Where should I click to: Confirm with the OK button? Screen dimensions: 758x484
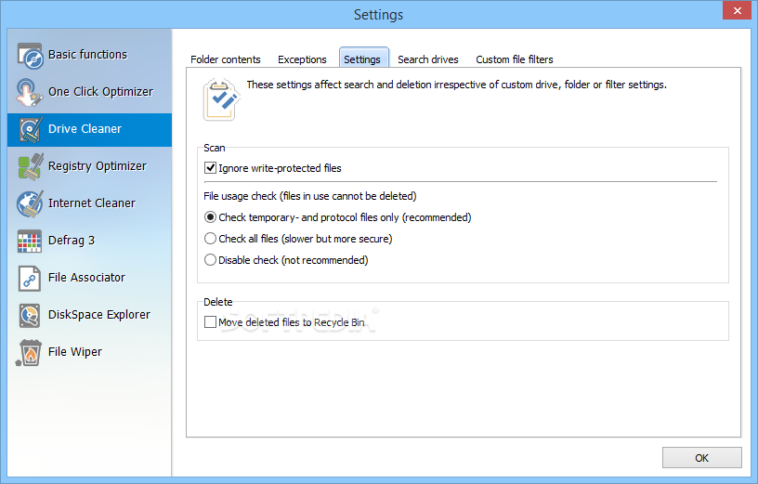pos(701,457)
